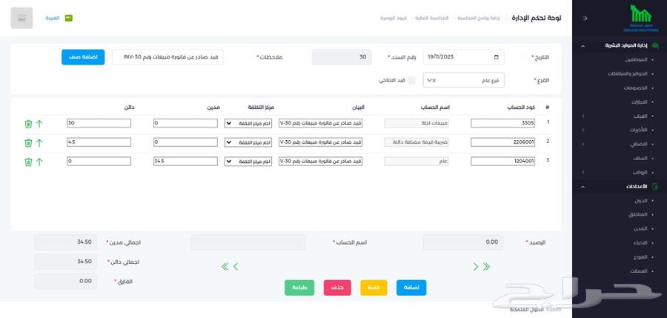Open the الفرع branch dropdown
This screenshot has height=318, width=667.
point(464,80)
